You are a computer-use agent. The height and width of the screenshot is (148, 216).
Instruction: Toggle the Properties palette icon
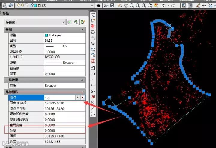click(x=184, y=5)
